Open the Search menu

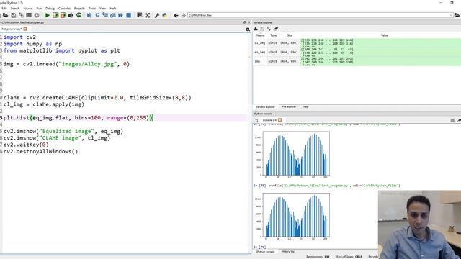[15, 9]
